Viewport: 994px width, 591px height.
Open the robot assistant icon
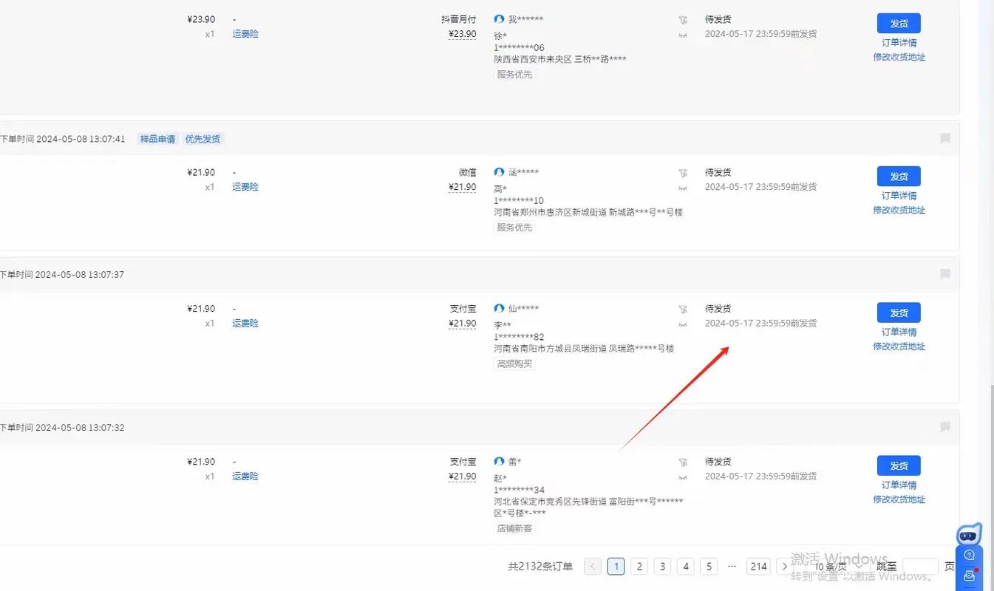click(x=969, y=535)
